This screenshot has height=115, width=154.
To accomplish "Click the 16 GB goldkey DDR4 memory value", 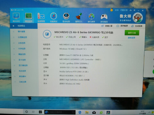I will click(74, 64).
